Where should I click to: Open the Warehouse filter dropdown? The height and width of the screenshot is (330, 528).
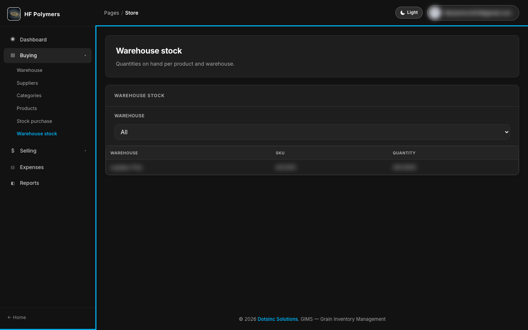coord(312,132)
